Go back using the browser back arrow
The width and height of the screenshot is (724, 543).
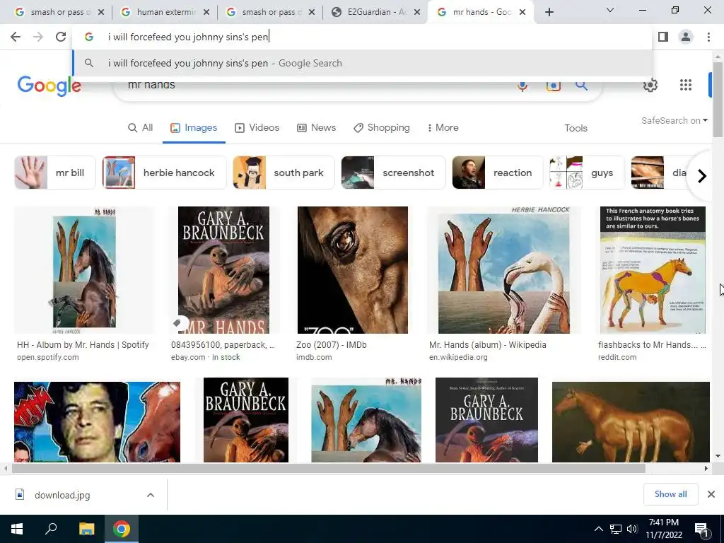click(16, 37)
